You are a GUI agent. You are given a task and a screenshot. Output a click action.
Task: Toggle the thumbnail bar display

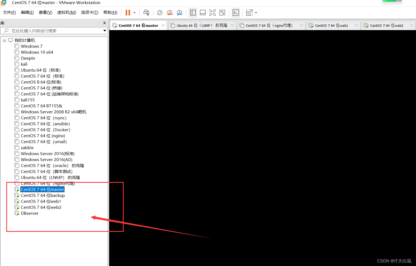tap(203, 12)
